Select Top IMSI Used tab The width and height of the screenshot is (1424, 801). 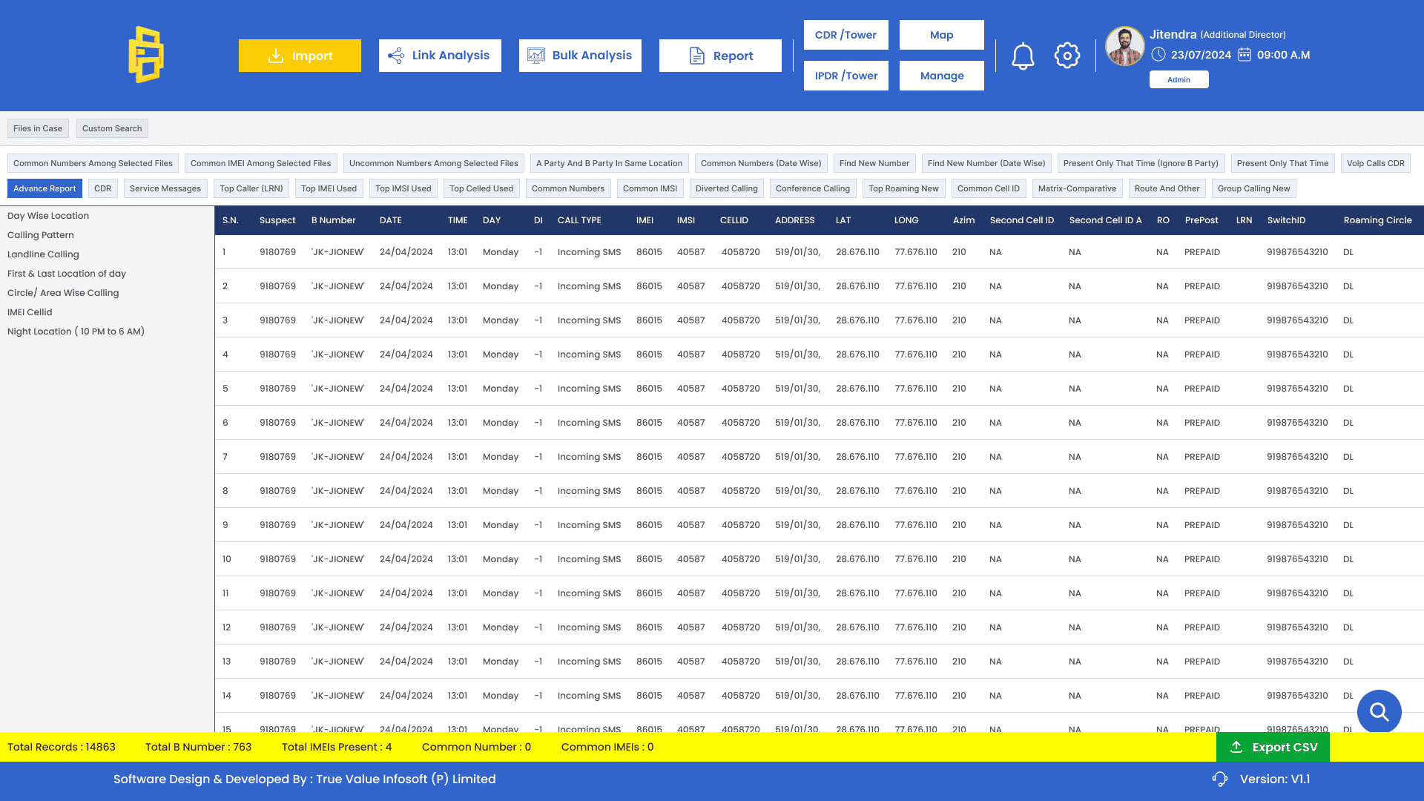coord(403,188)
